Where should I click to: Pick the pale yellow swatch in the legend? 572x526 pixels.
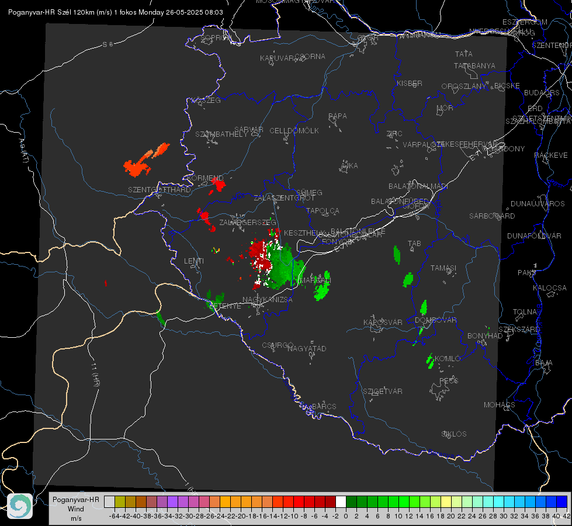coord(446,502)
